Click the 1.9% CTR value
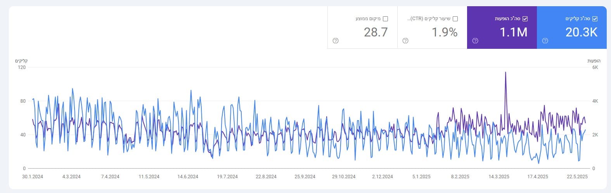 tap(445, 32)
